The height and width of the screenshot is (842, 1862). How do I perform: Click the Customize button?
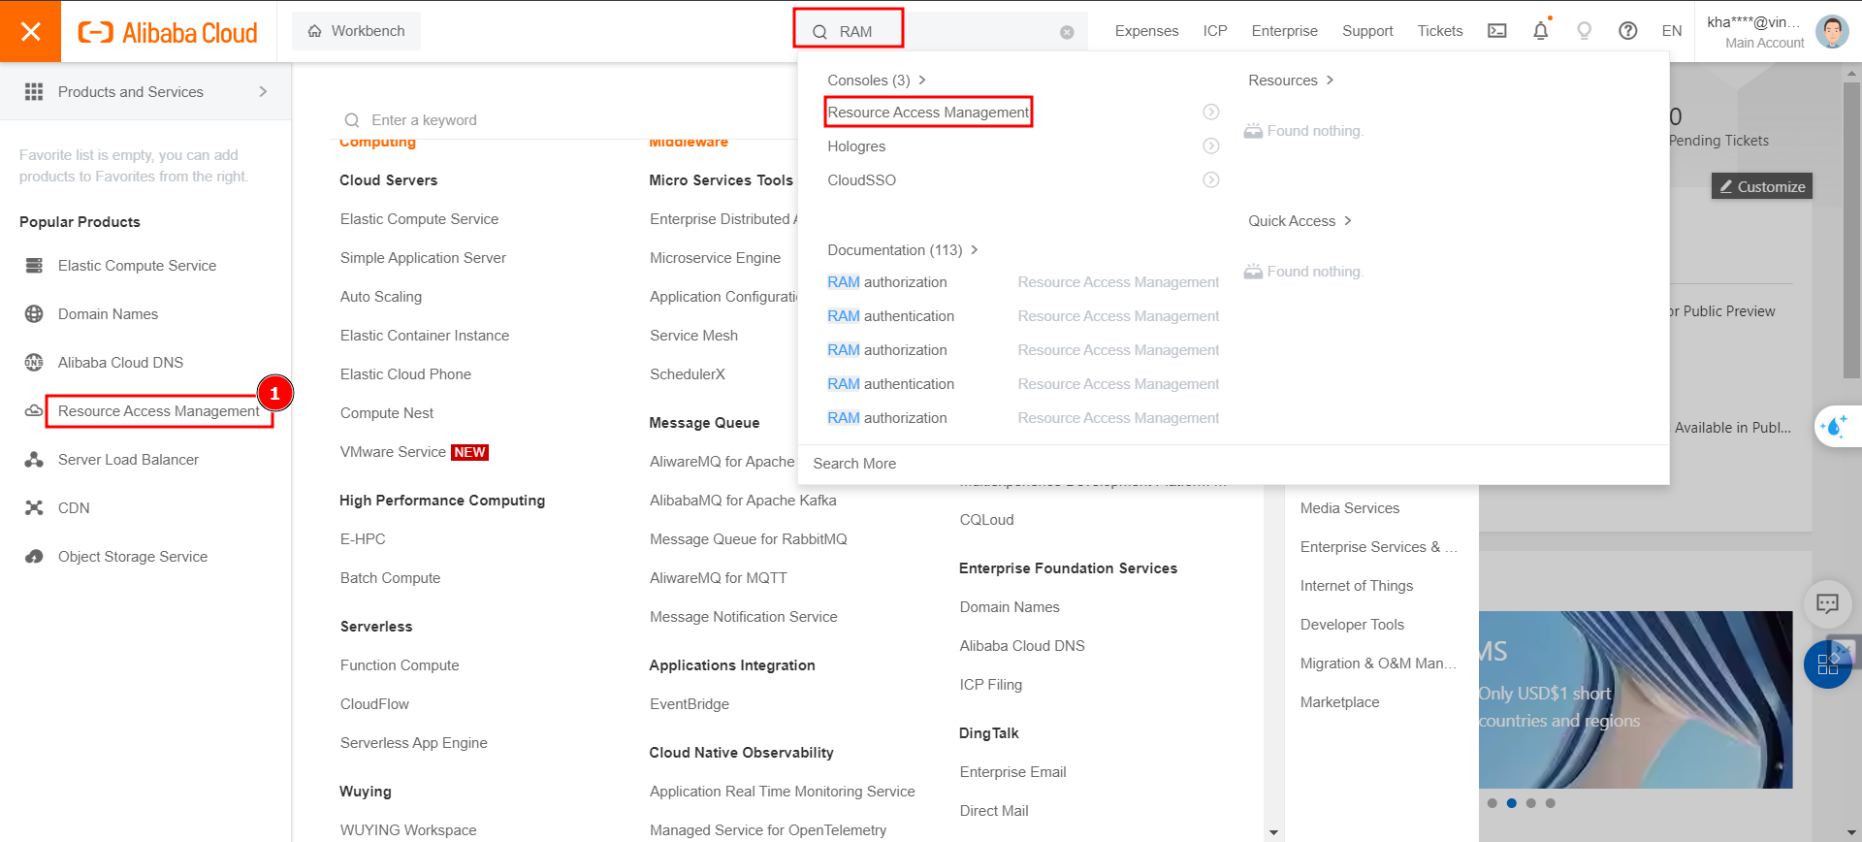click(1761, 186)
